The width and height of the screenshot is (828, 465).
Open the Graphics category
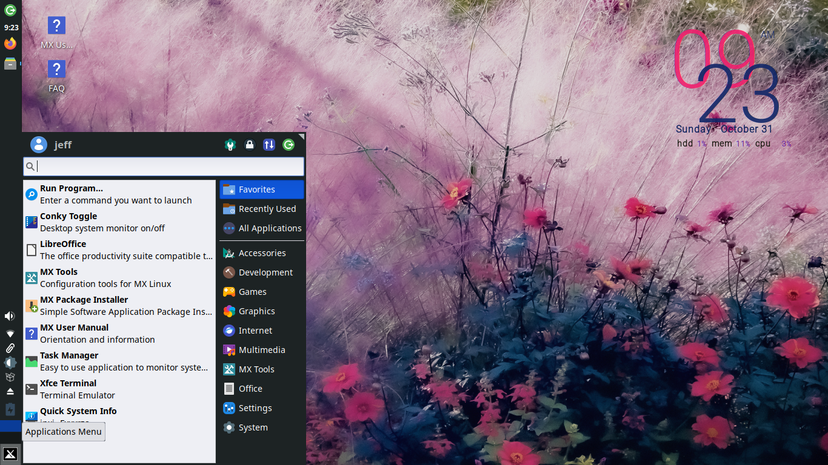[262, 311]
